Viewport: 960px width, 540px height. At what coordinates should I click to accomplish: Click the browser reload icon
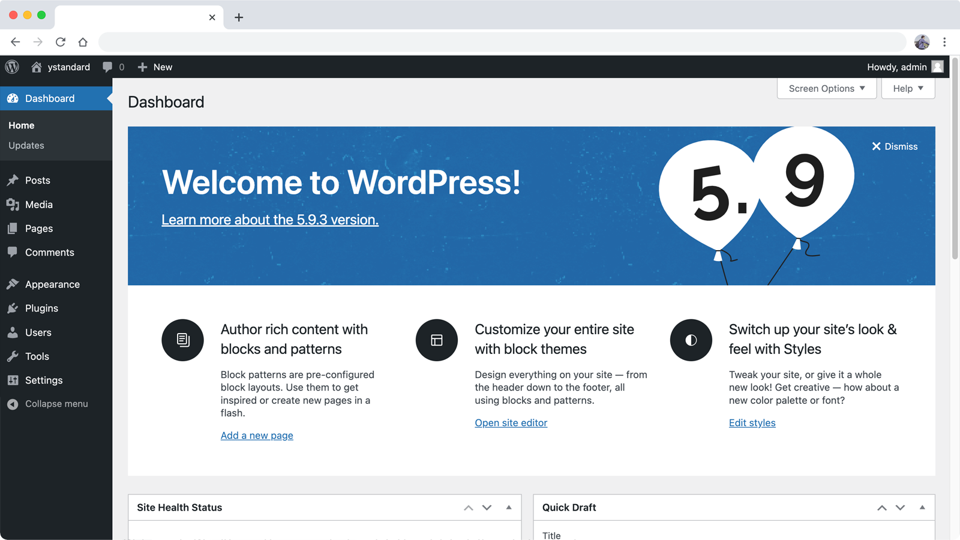61,42
